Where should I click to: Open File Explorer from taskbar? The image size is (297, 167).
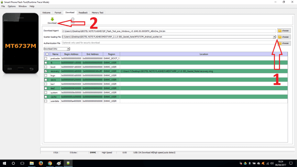pyautogui.click(x=32, y=163)
